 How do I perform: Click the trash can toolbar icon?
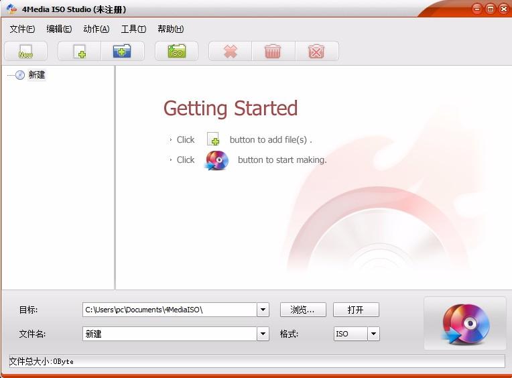[x=273, y=52]
